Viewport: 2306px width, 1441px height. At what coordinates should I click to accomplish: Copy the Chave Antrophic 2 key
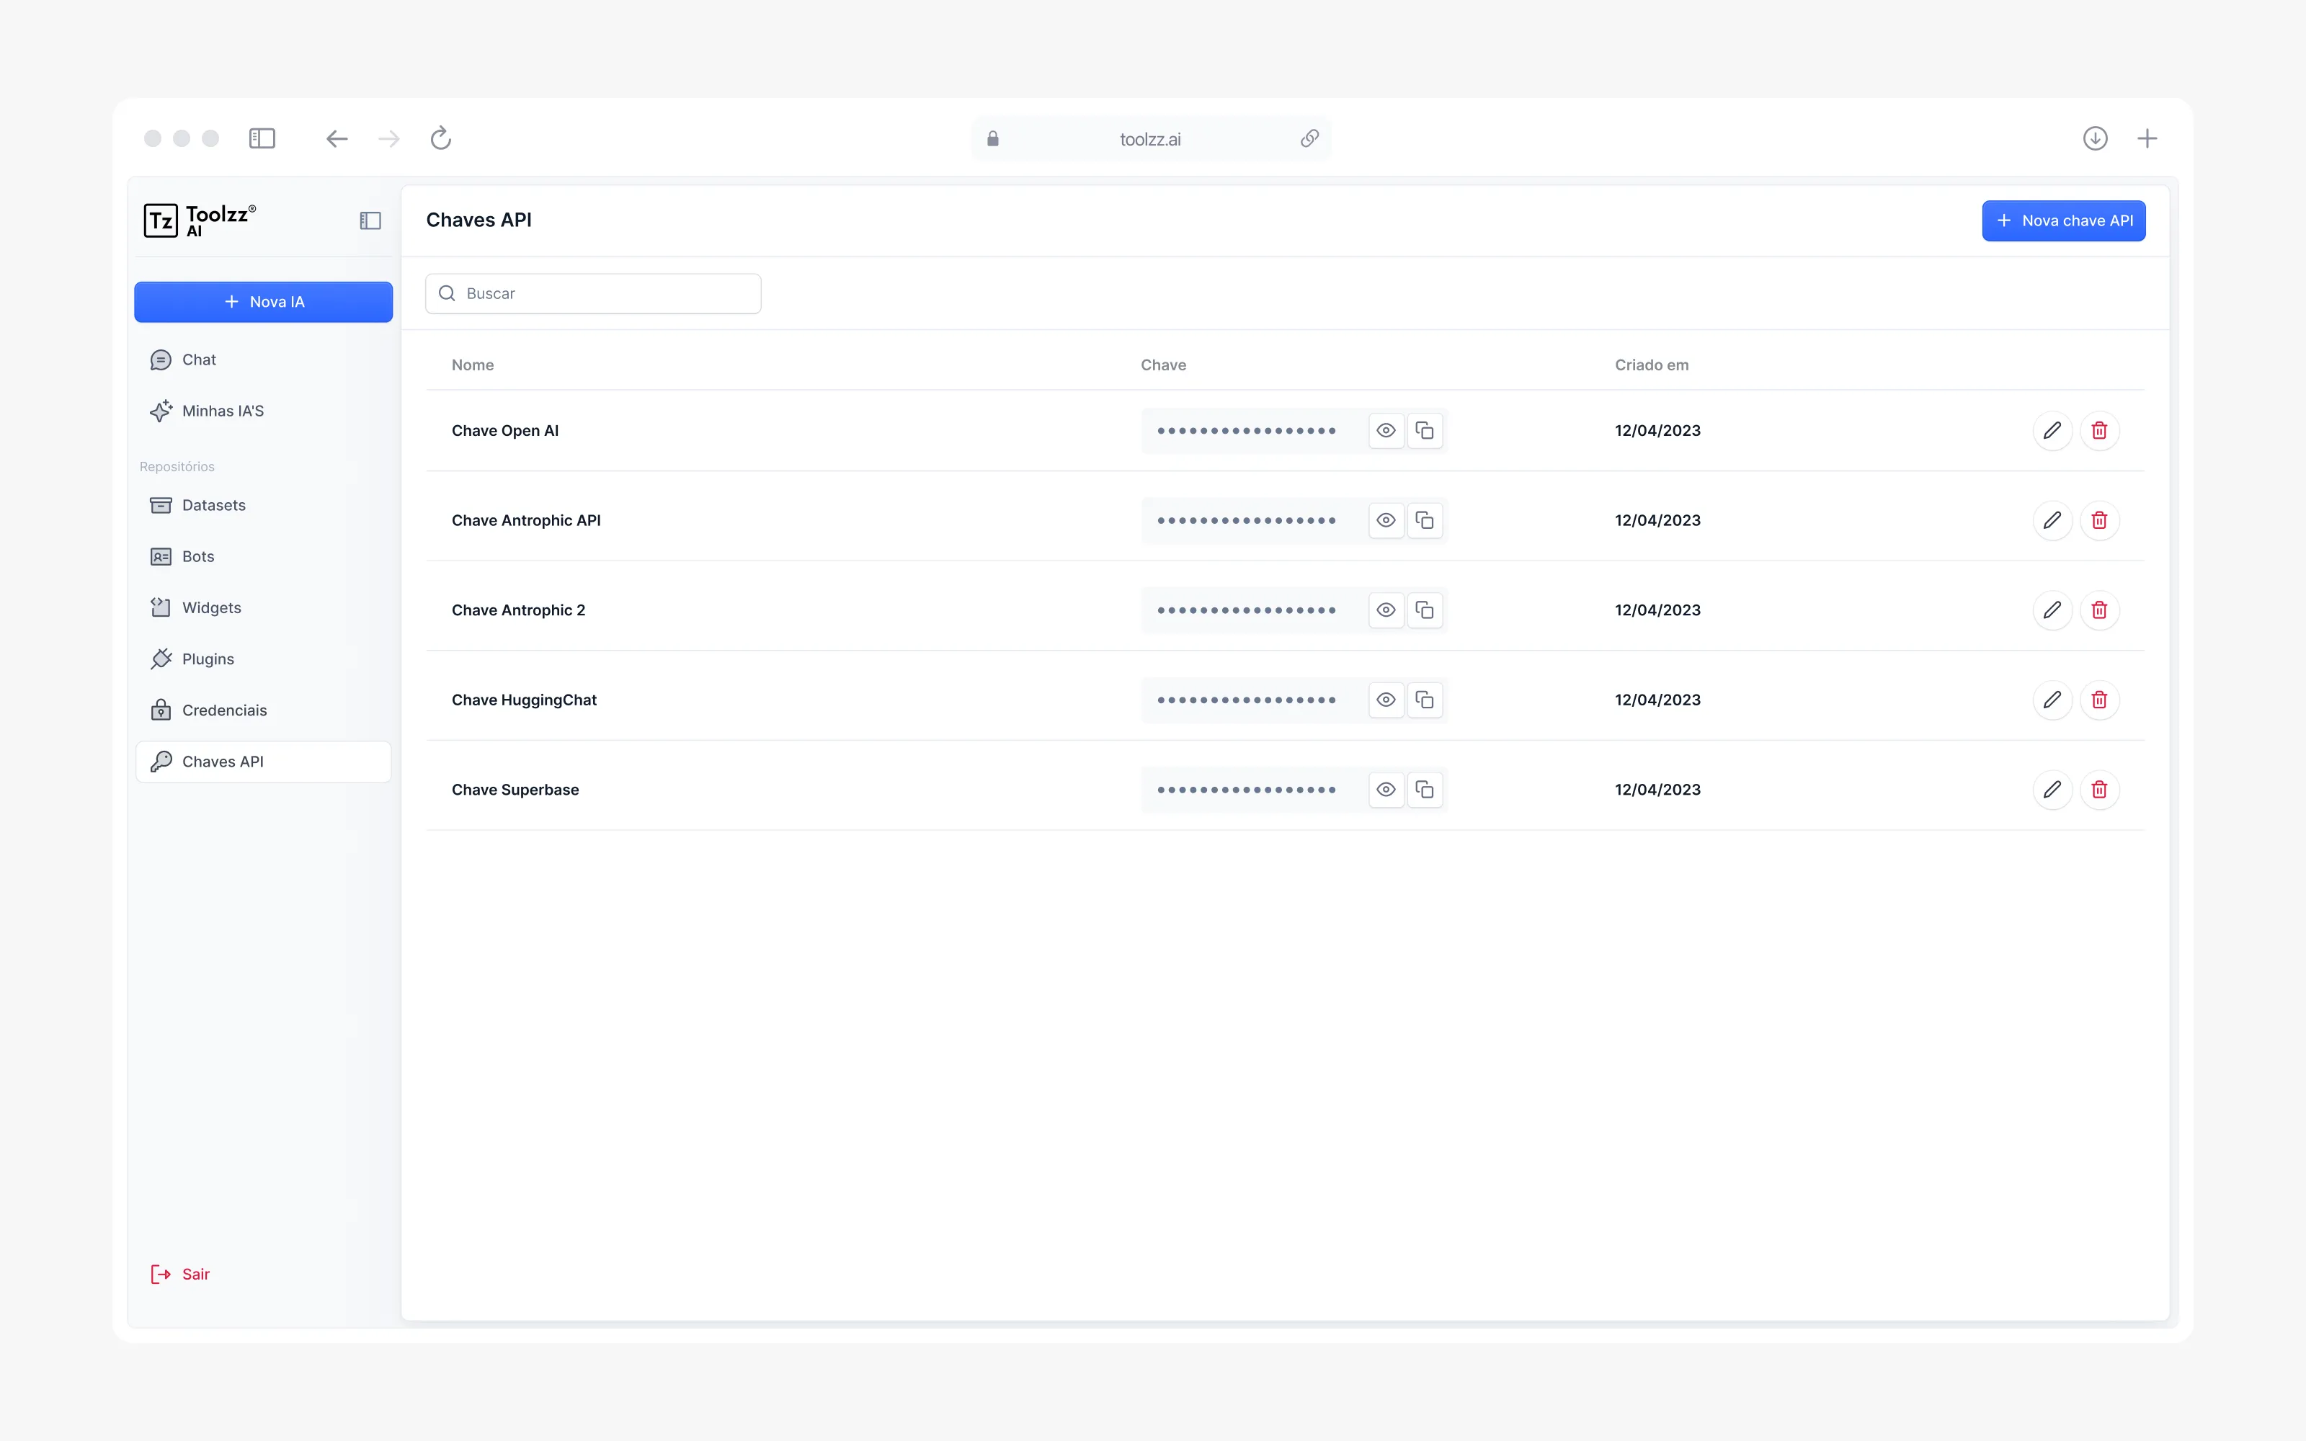[x=1425, y=610]
